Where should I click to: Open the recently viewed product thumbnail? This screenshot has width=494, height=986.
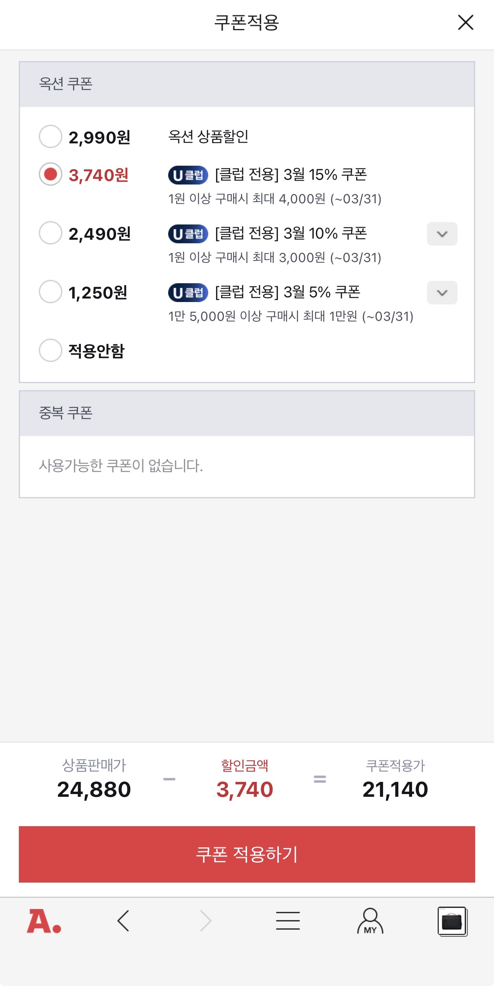pos(452,921)
